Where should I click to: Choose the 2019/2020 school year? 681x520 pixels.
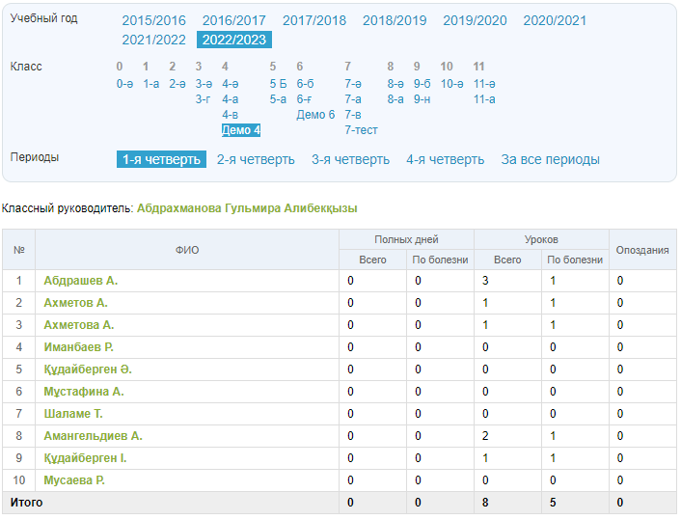(x=475, y=20)
